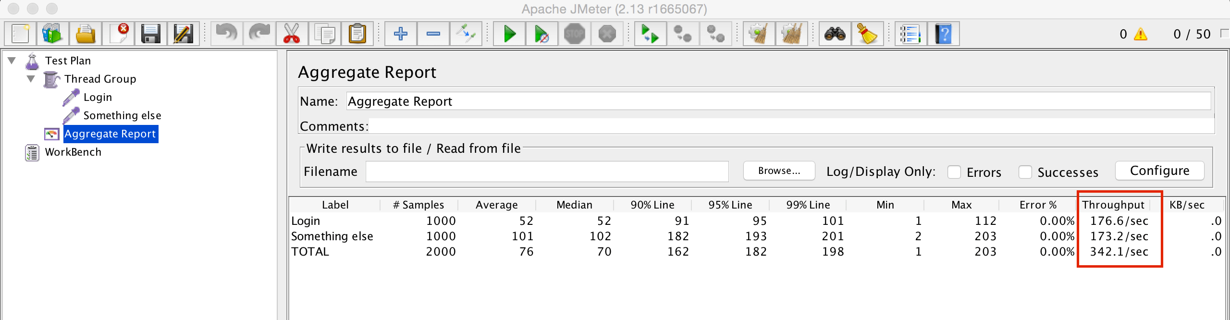
Task: Click the Median column header
Action: click(575, 205)
